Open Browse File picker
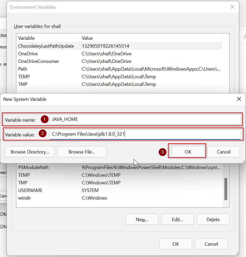Image resolution: width=246 pixels, height=257 pixels. [81, 152]
